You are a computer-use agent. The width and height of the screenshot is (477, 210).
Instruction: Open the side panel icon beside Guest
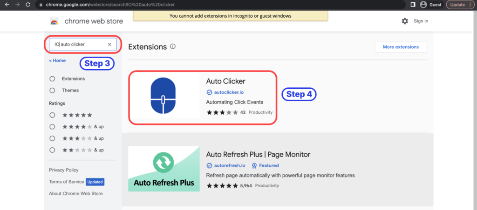click(413, 5)
